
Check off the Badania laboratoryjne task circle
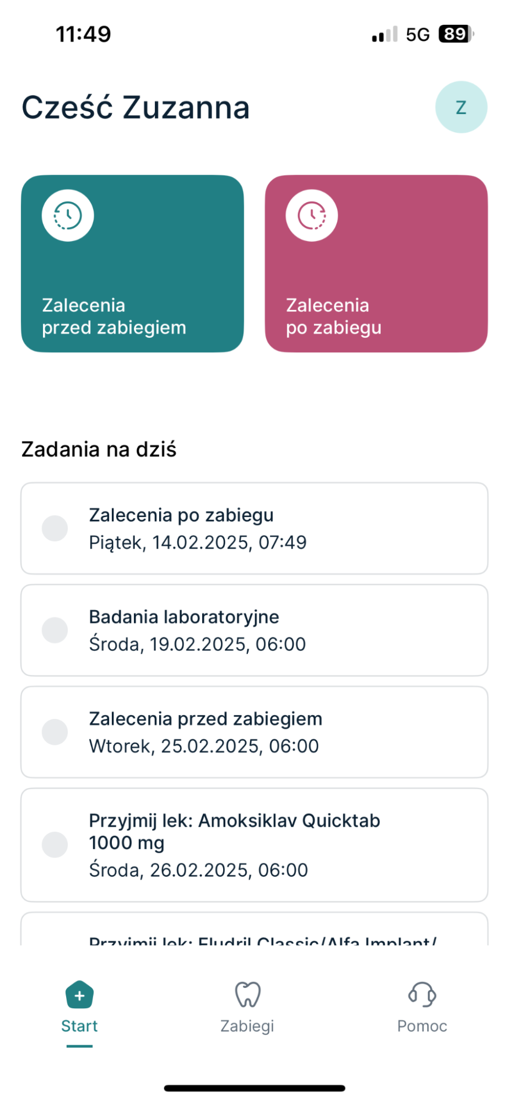click(x=55, y=630)
